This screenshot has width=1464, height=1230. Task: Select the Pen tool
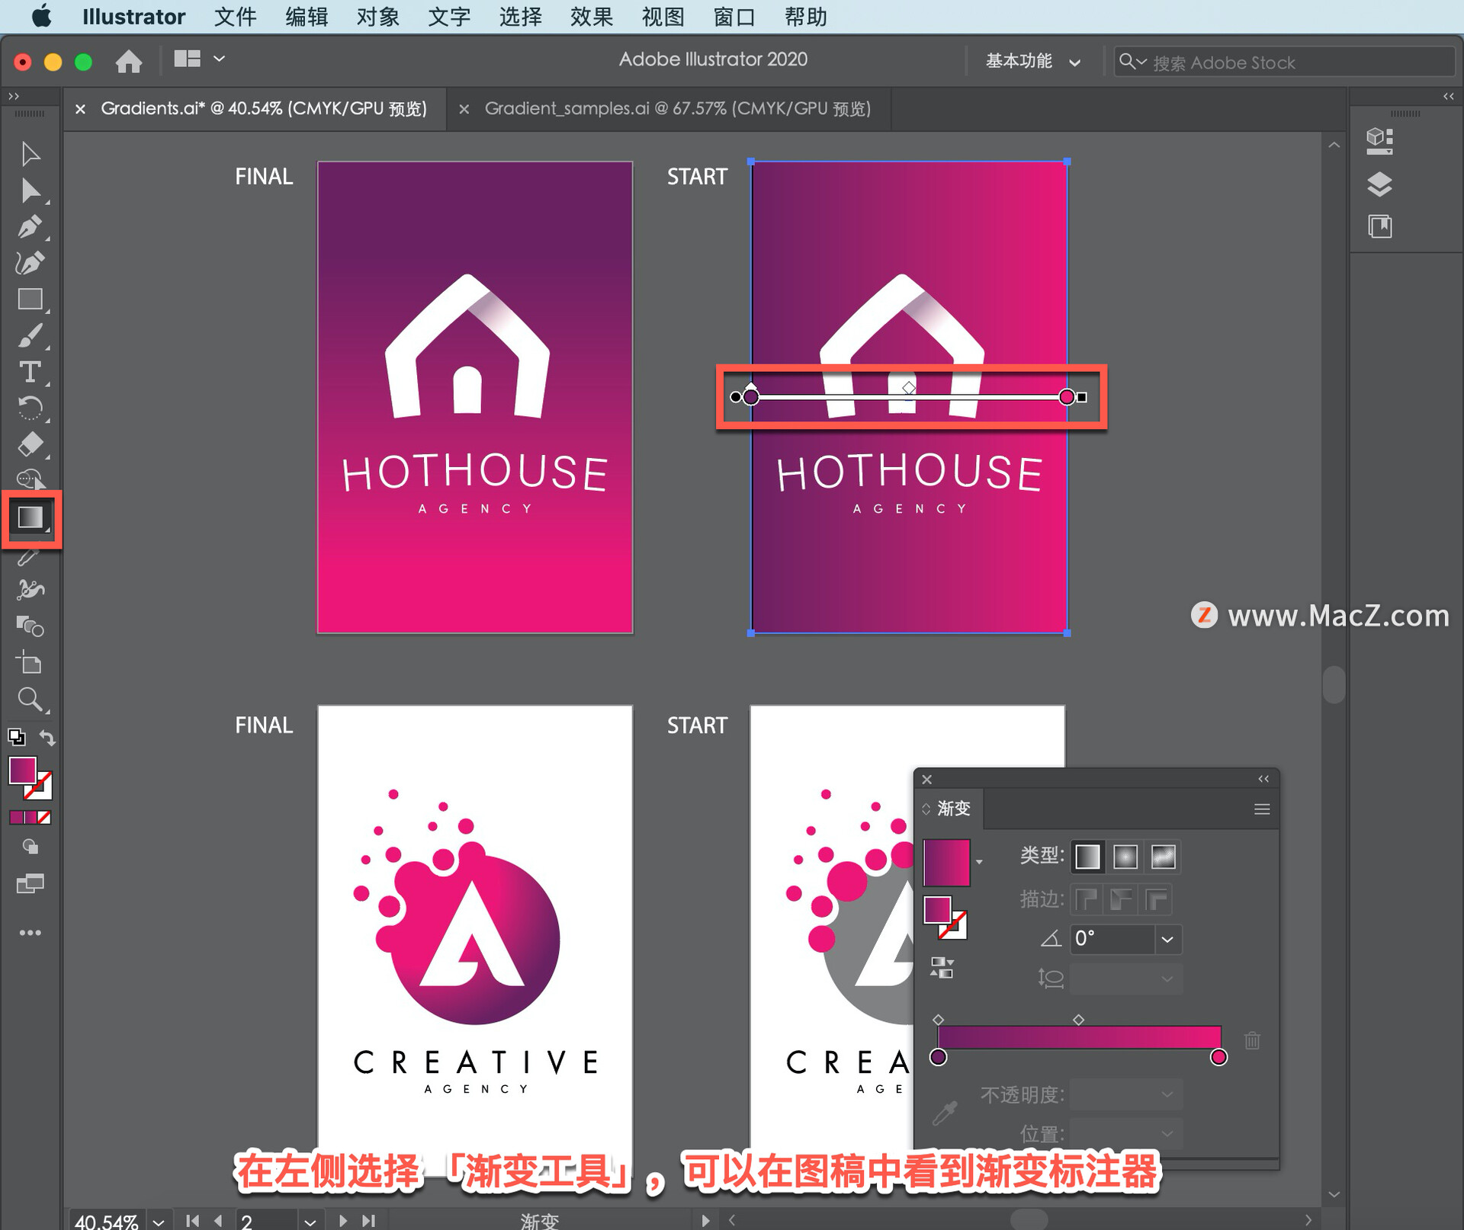[30, 227]
